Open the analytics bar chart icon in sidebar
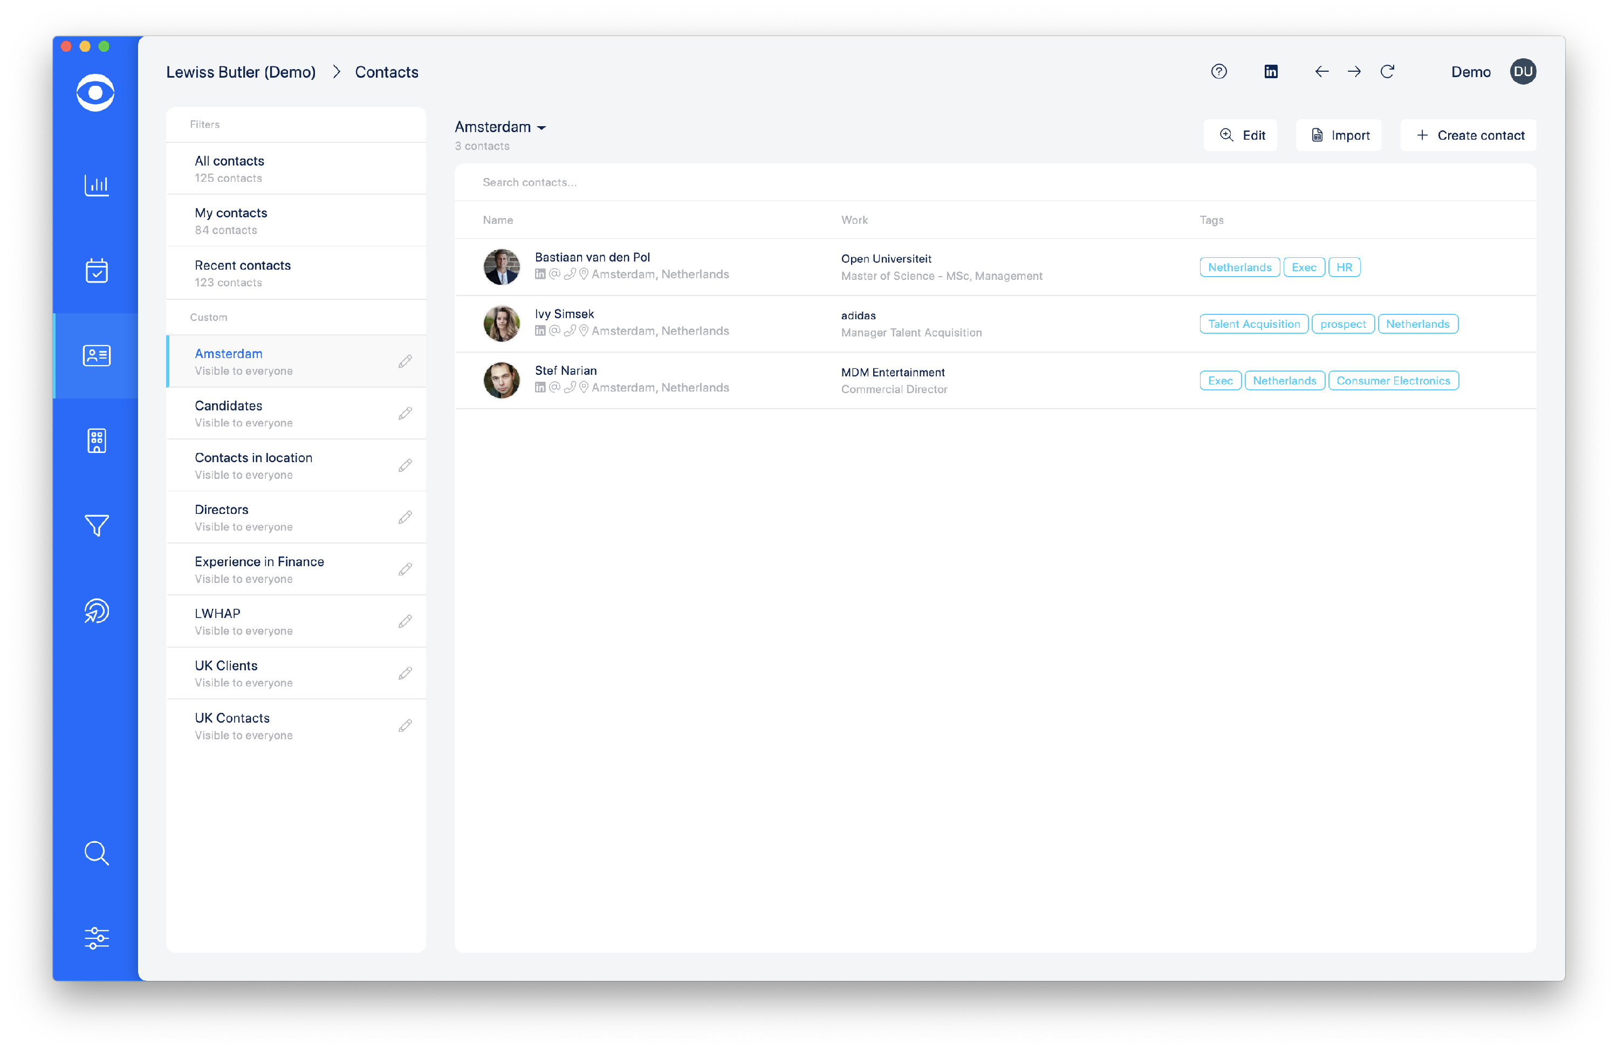The height and width of the screenshot is (1051, 1618). pyautogui.click(x=97, y=185)
